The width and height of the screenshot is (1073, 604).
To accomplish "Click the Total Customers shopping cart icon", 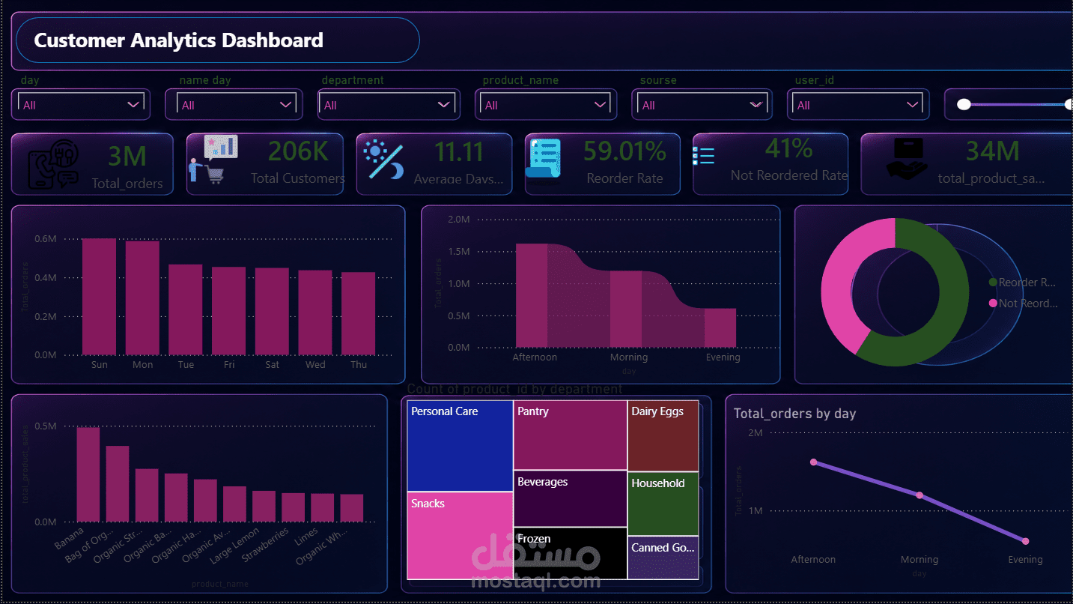I will tap(212, 160).
